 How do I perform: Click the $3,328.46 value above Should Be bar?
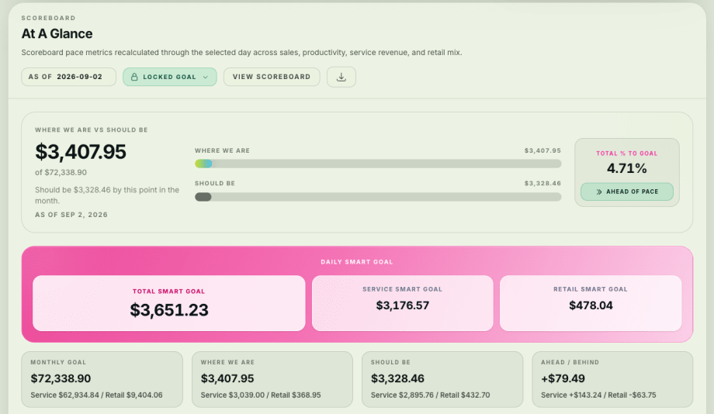pyautogui.click(x=542, y=183)
